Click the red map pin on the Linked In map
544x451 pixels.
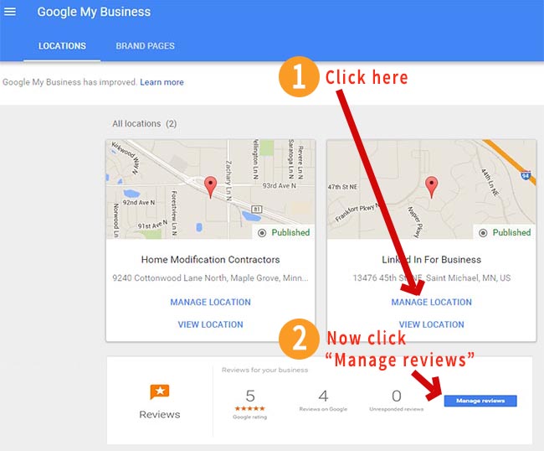click(x=431, y=187)
